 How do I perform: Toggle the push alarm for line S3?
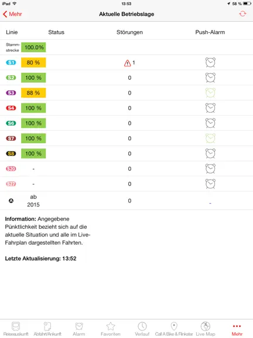pos(210,93)
